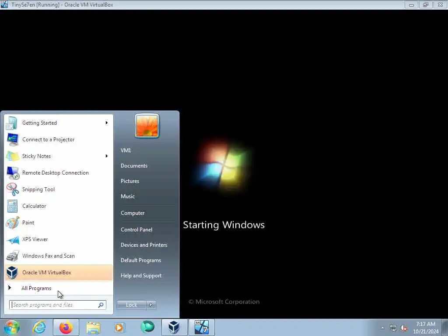
Task: Open Getting Started icon in Start menu
Action: point(12,123)
